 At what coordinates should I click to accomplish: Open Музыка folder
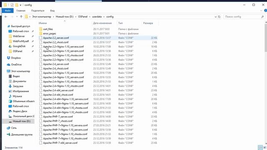[x=17, y=96]
